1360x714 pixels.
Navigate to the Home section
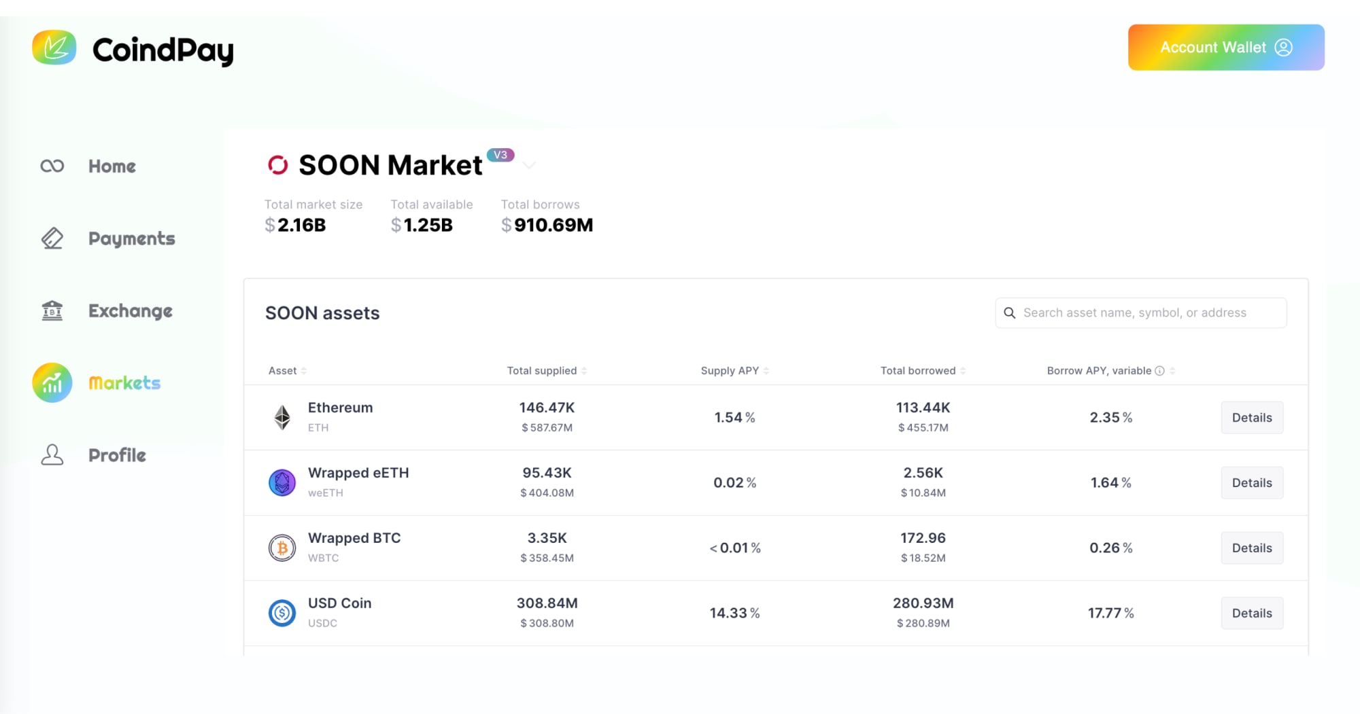111,165
